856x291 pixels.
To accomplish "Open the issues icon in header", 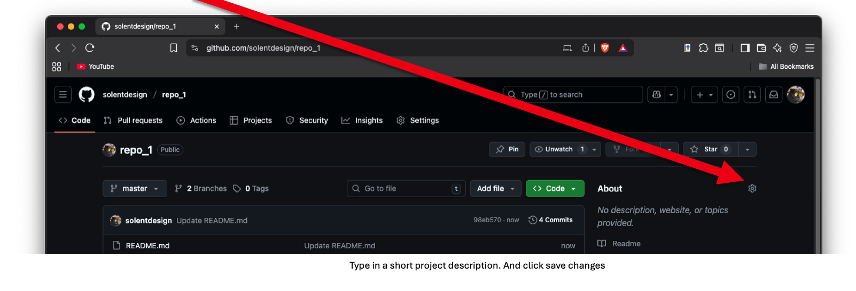I will point(730,94).
